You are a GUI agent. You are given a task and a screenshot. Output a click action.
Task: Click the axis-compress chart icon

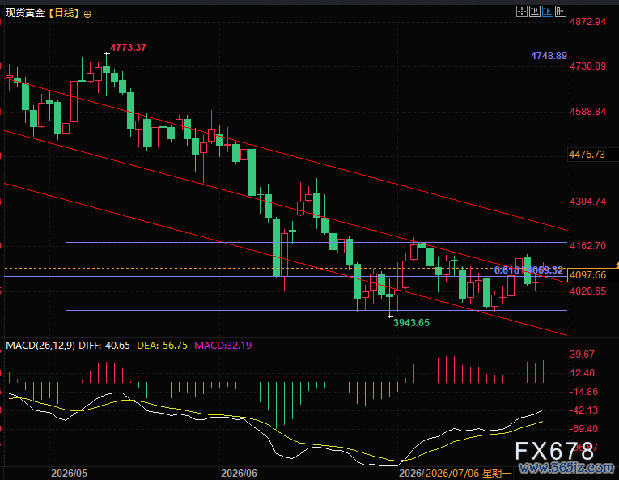[x=535, y=11]
